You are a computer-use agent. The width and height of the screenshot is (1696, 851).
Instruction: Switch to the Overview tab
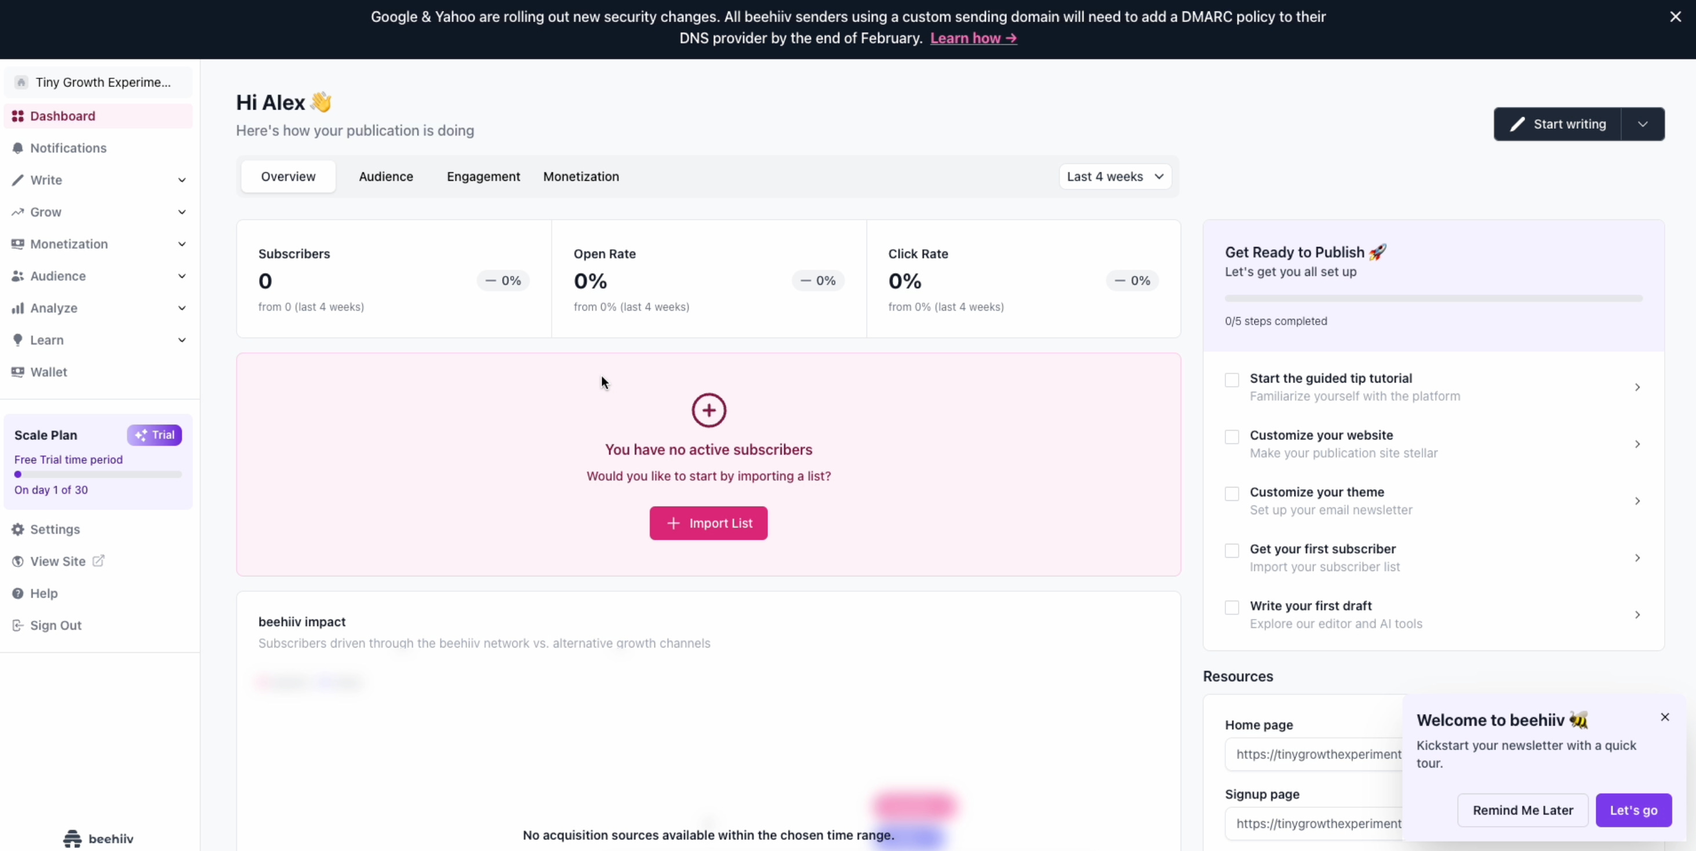coord(289,177)
